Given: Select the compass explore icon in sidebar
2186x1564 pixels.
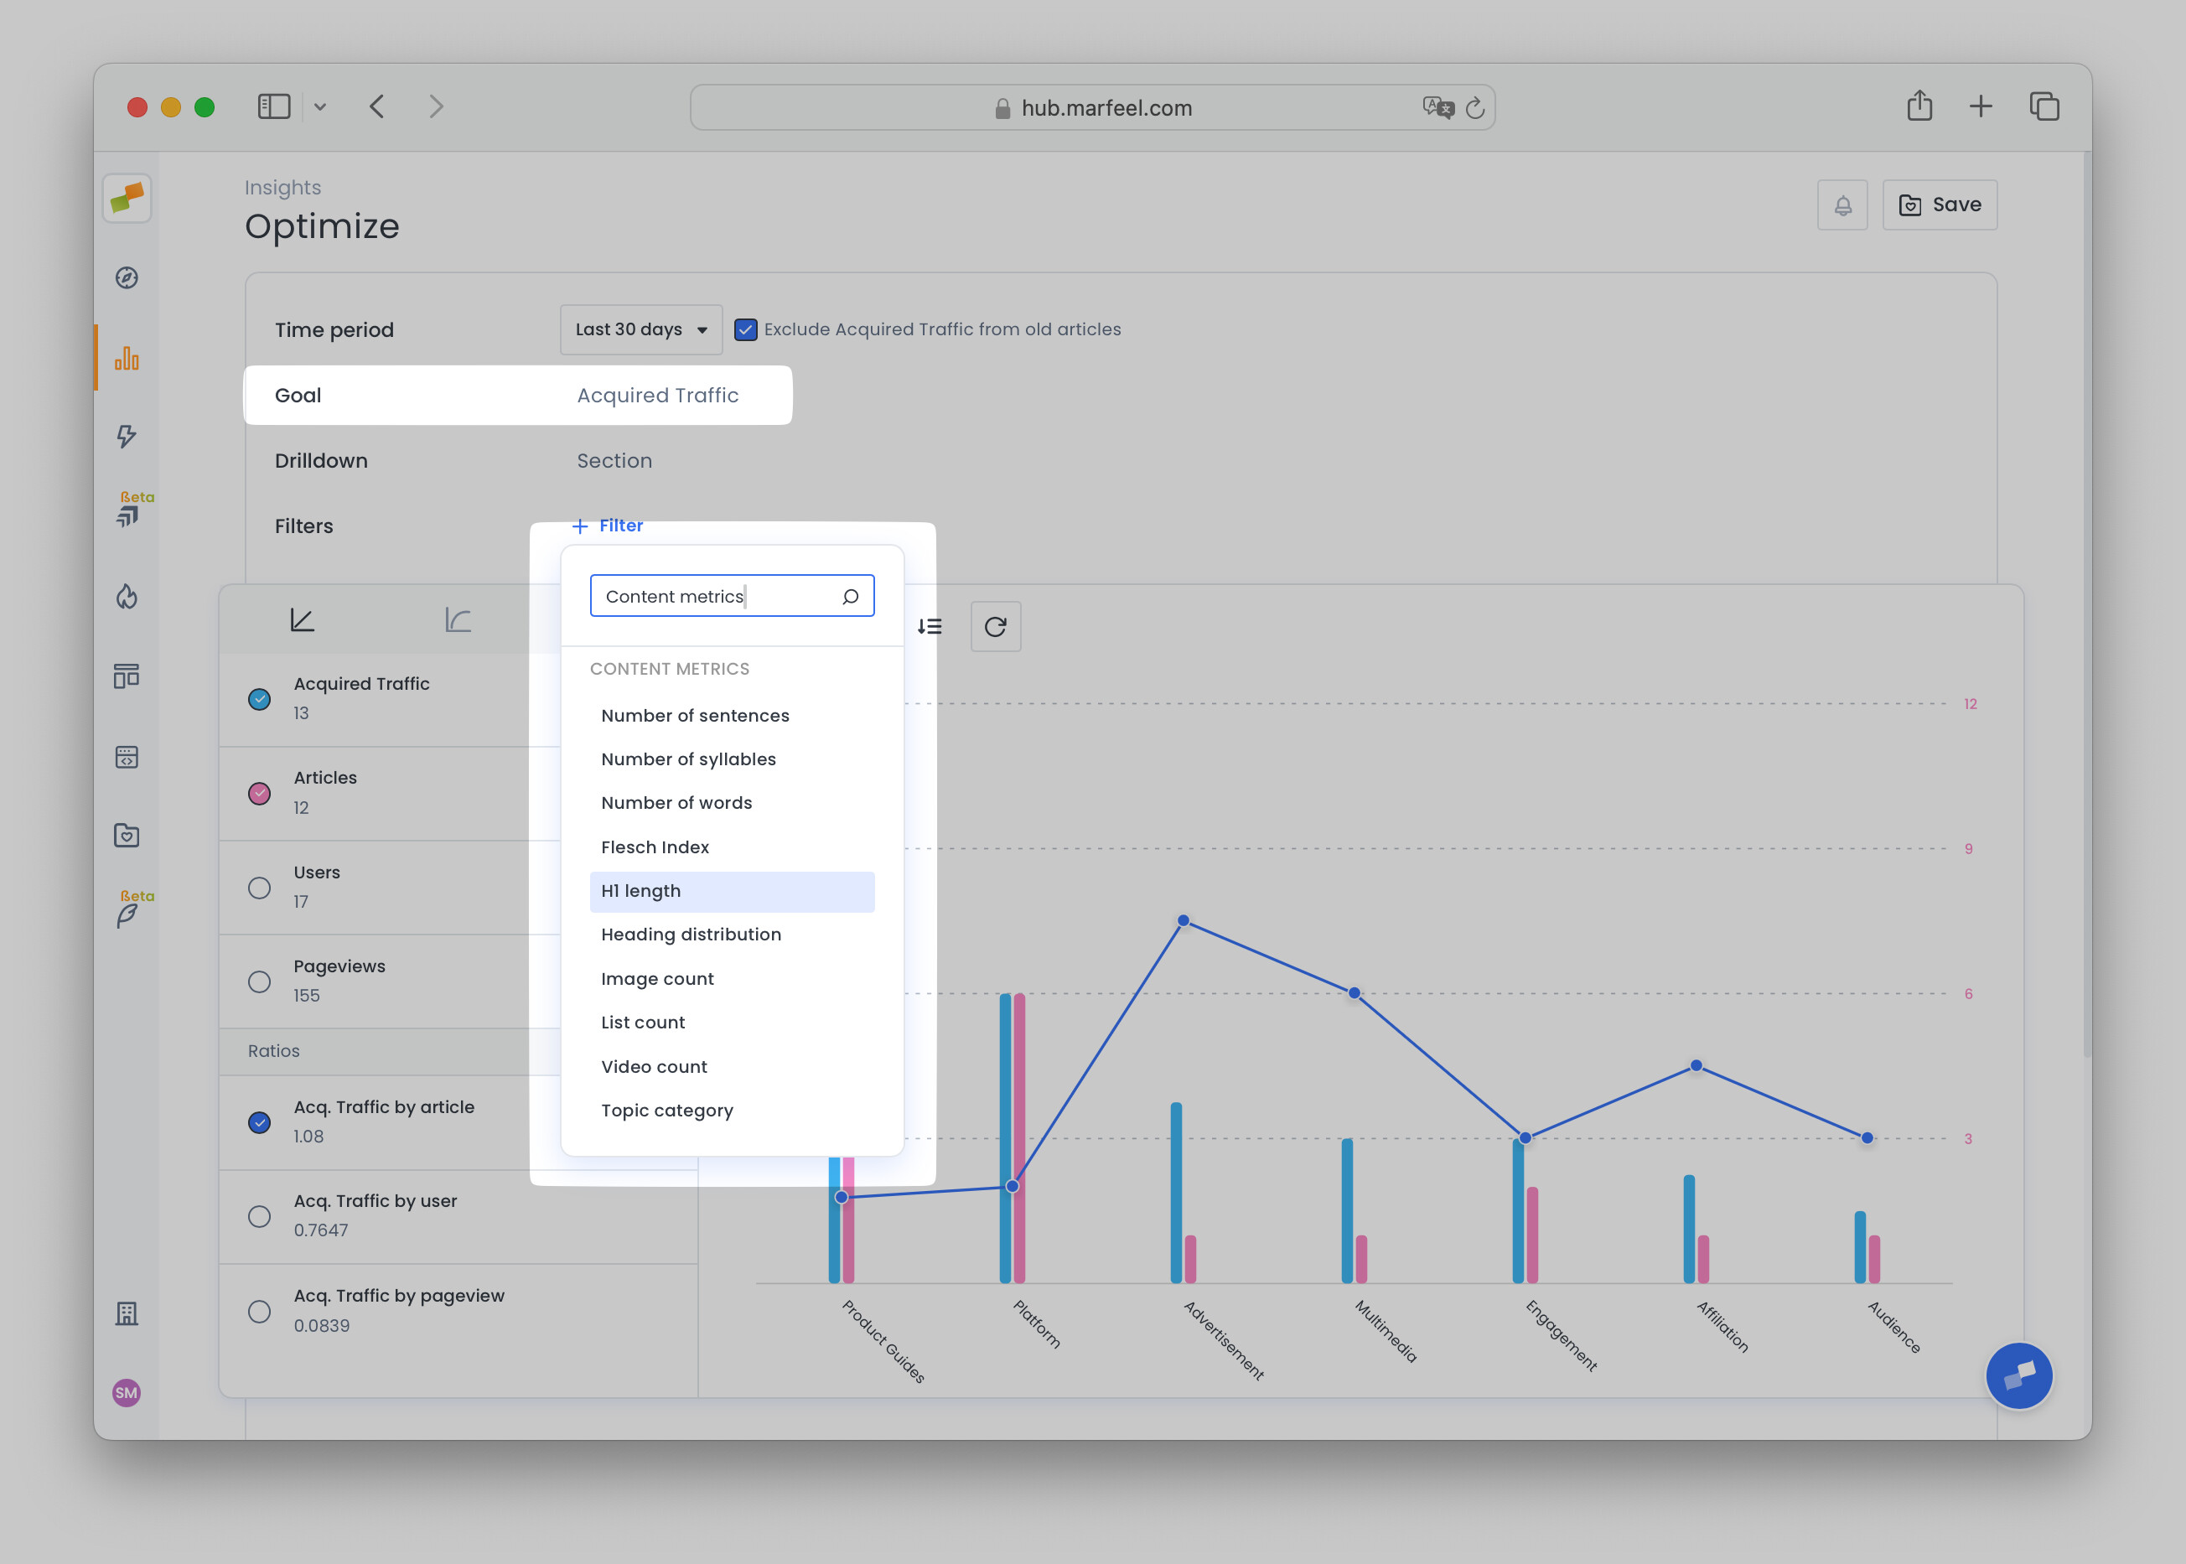Looking at the screenshot, I should point(127,277).
